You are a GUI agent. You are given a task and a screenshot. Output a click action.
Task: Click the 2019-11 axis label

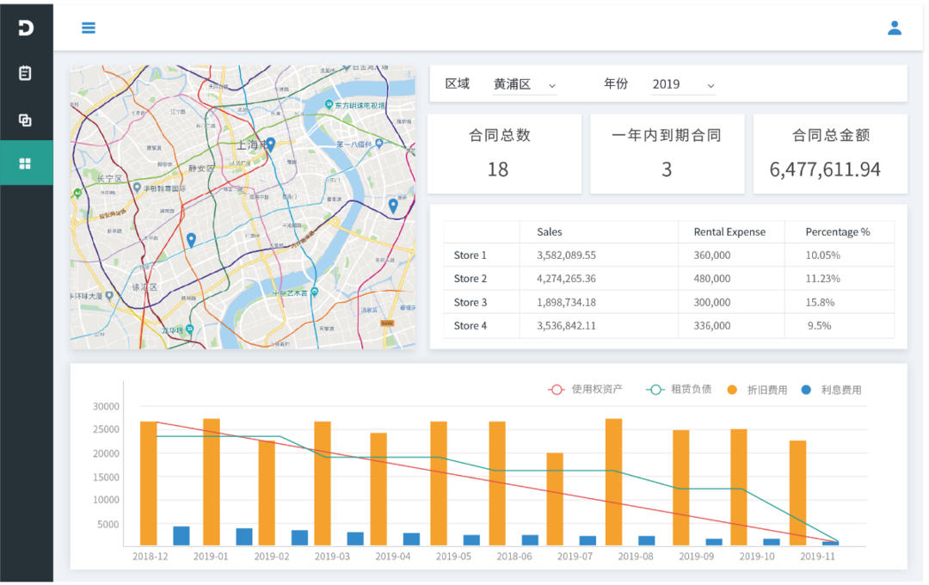point(817,557)
